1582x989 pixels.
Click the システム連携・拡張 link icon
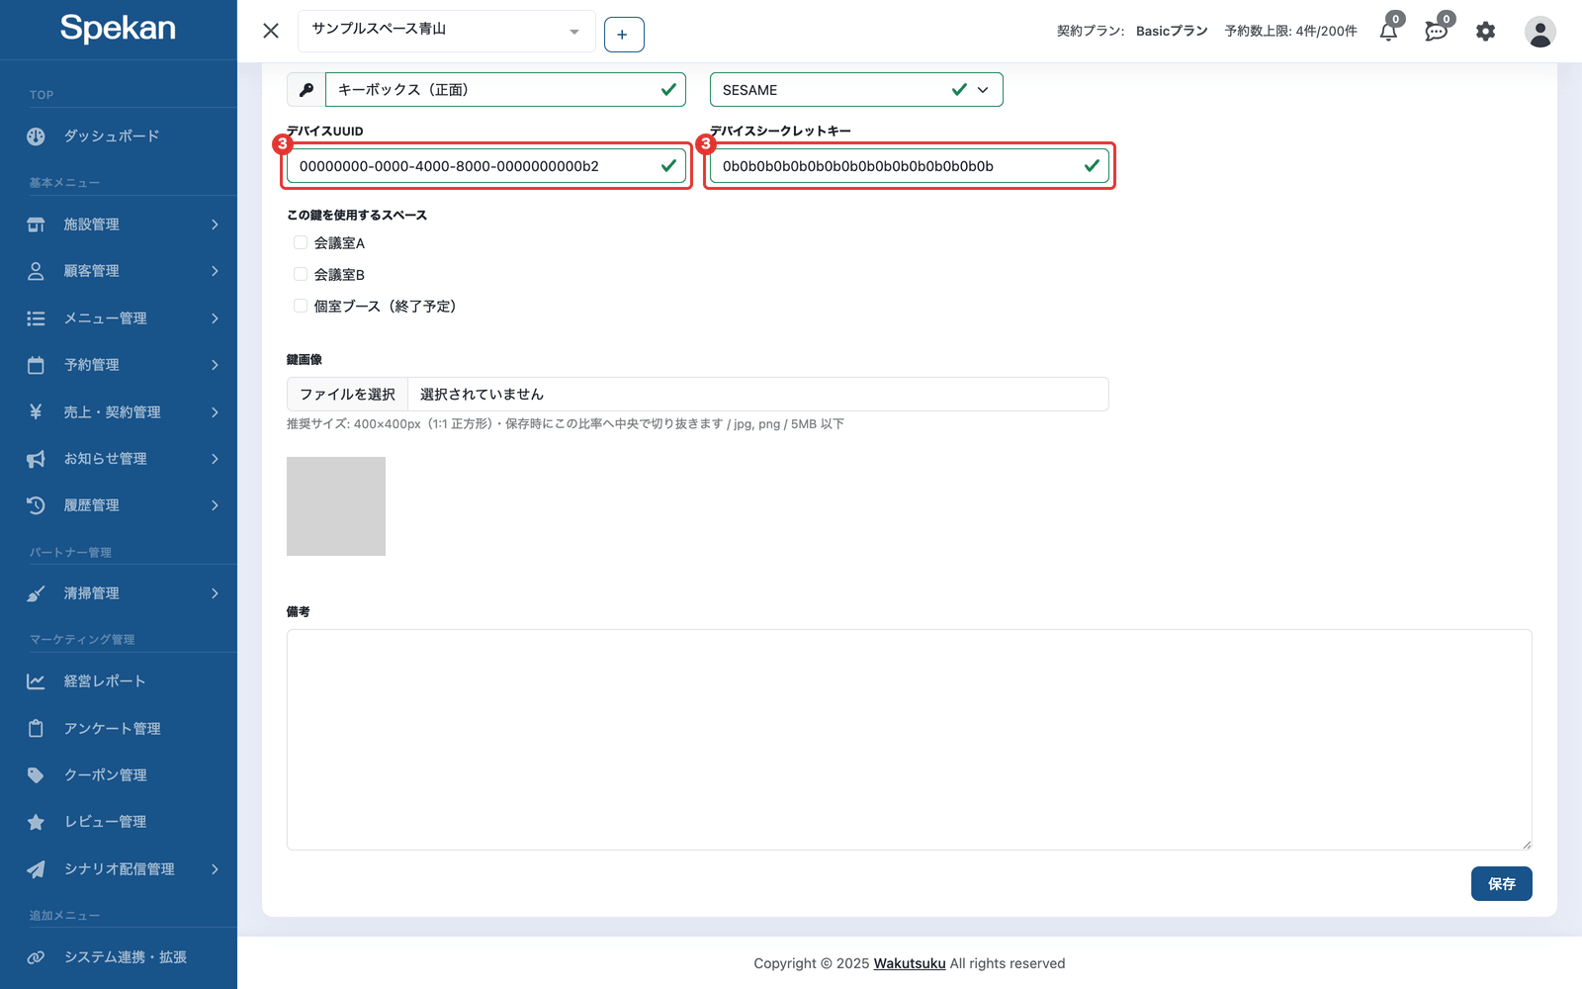[36, 957]
